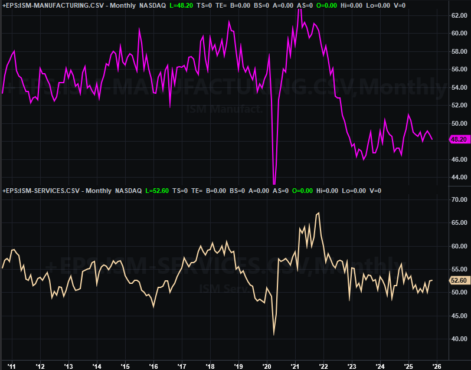The image size is (471, 370).
Task: Click the 44.00 level on the manufacturing price axis
Action: click(459, 177)
